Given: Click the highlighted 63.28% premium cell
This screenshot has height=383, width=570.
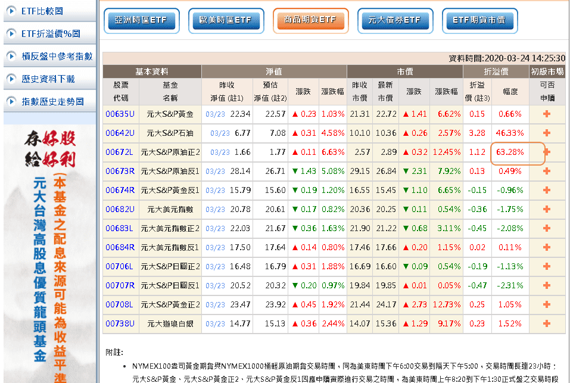Looking at the screenshot, I should pos(510,152).
